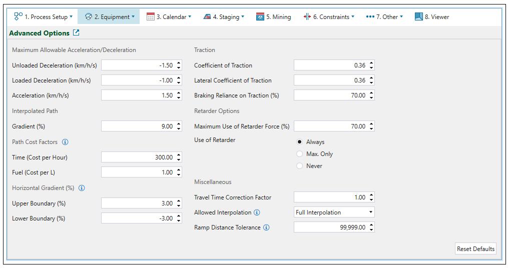Click the Time (Cost per Hour) field
Screen dimensions: 508x269
point(138,157)
